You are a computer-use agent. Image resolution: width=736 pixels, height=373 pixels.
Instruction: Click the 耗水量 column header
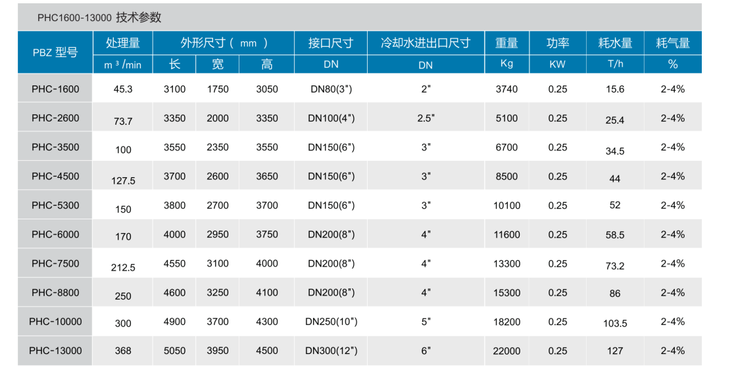click(615, 43)
